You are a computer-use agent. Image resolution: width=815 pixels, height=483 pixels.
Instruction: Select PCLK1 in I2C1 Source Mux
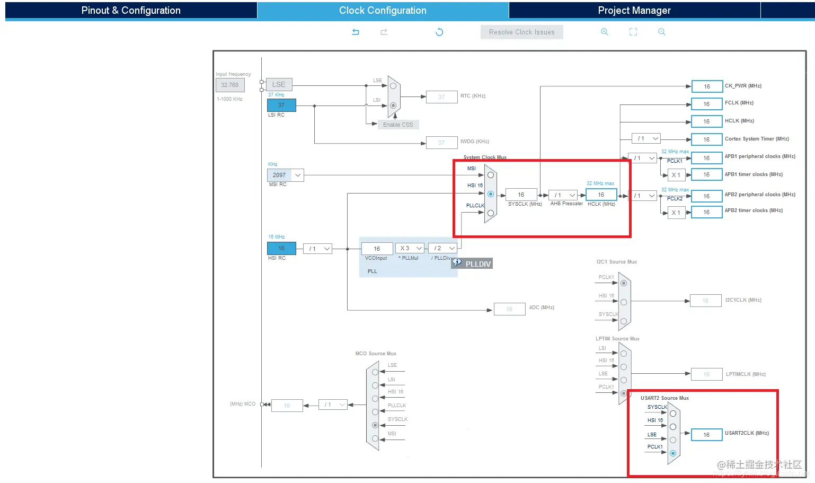[624, 283]
